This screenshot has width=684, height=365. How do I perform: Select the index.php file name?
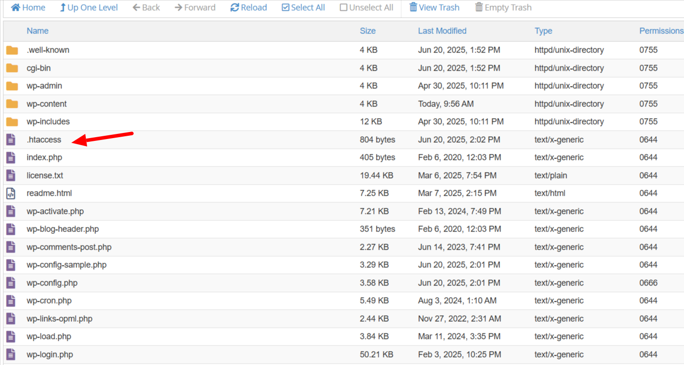tap(44, 157)
